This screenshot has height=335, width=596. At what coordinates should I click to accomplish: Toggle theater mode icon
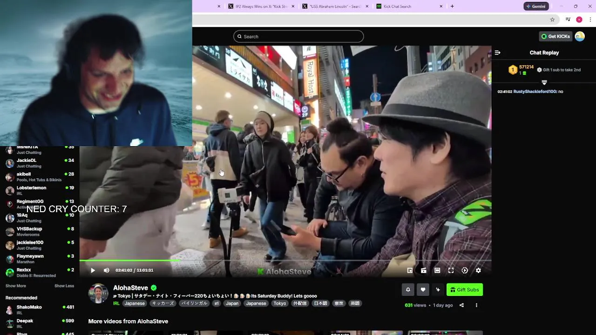437,270
